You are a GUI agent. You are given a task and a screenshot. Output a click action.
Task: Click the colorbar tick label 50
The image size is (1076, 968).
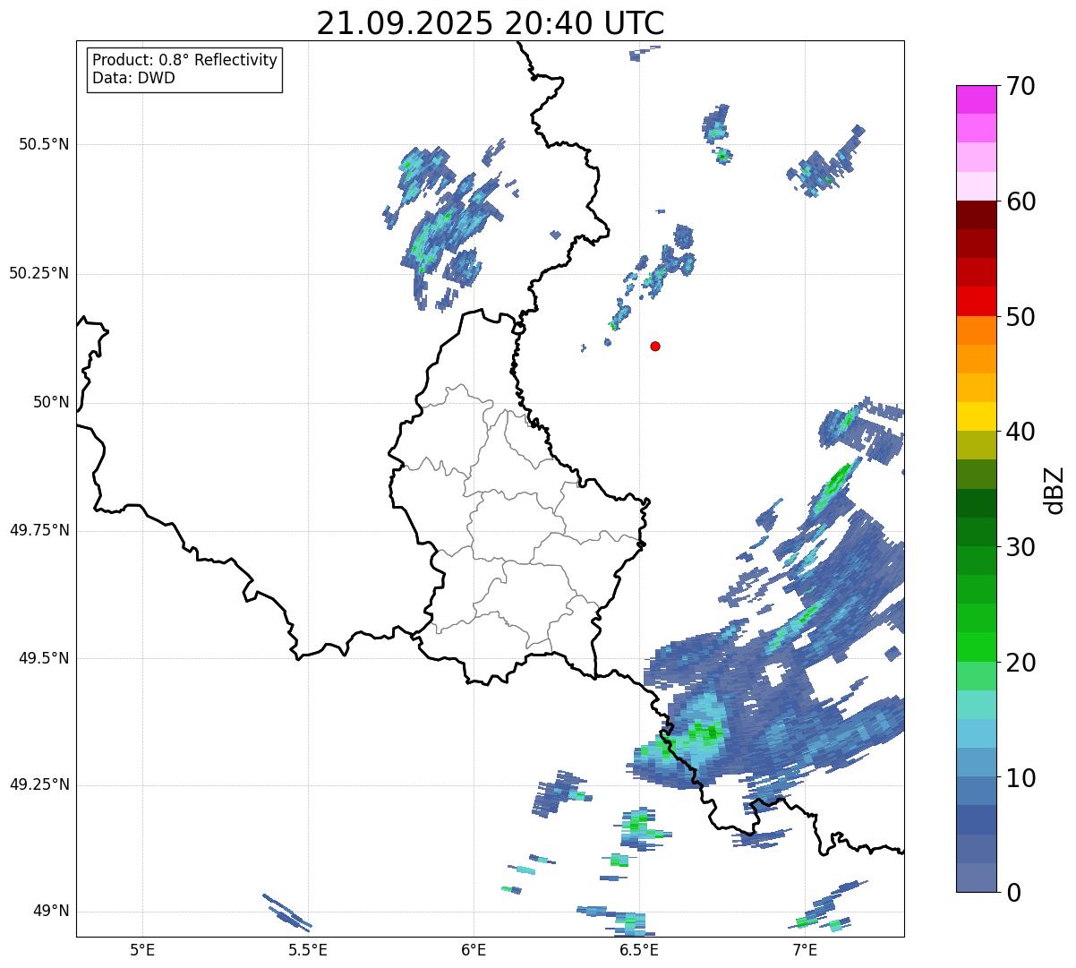[1020, 317]
